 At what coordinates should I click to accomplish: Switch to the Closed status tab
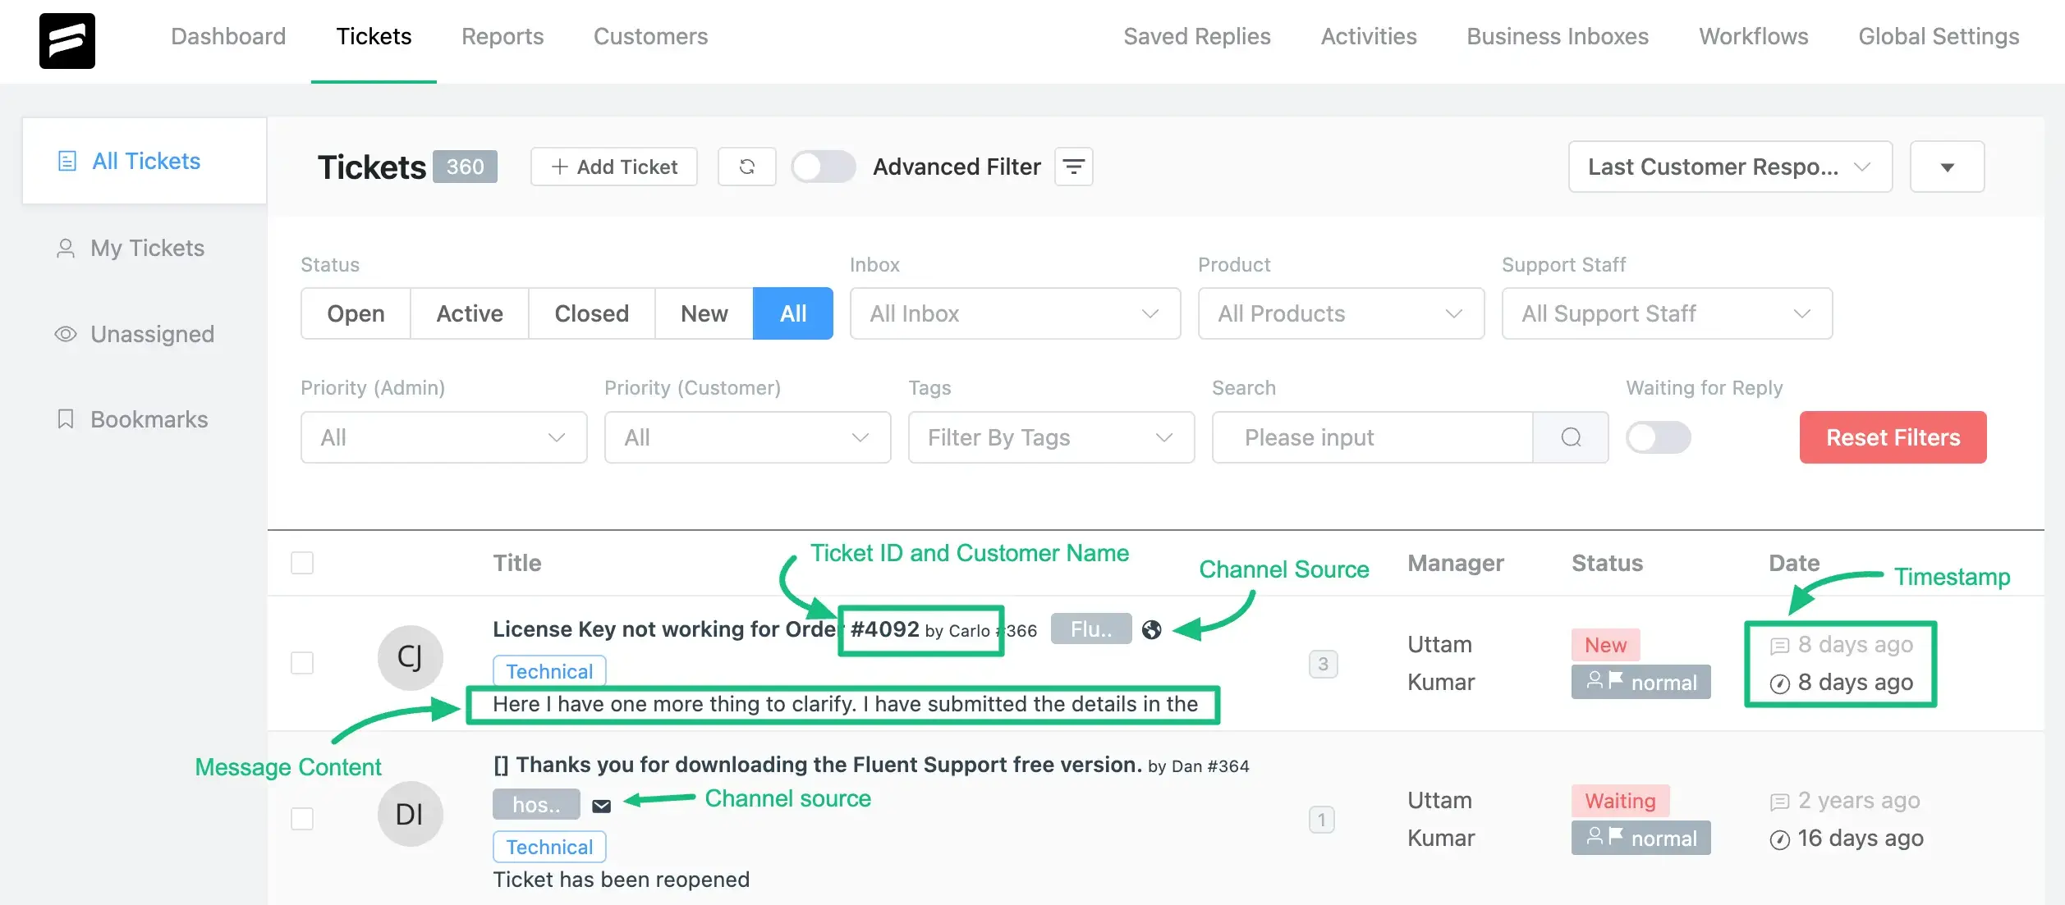pos(590,313)
